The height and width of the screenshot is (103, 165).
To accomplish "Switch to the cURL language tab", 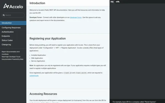I will [x=118, y=2].
